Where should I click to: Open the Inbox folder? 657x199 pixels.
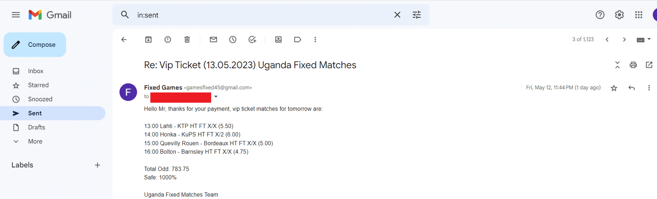[x=36, y=71]
